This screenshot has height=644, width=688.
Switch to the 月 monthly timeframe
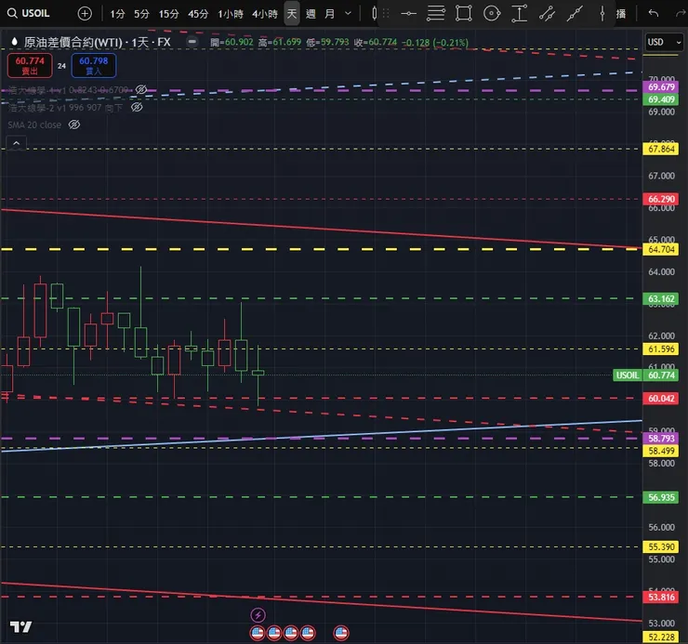329,14
